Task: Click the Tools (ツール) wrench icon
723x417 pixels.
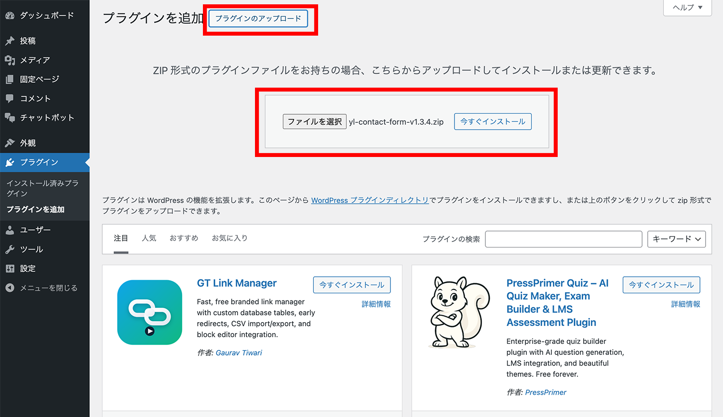Action: point(10,249)
